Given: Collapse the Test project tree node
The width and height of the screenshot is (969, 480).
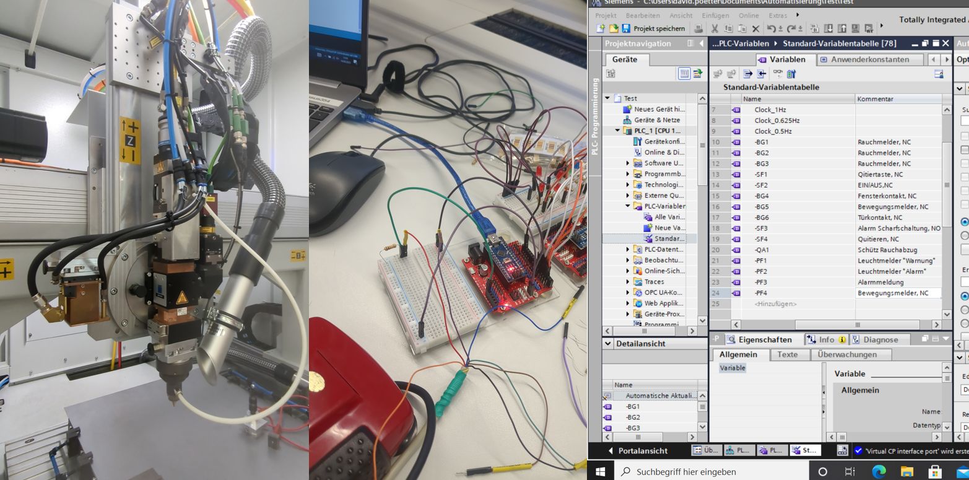Looking at the screenshot, I should point(607,98).
